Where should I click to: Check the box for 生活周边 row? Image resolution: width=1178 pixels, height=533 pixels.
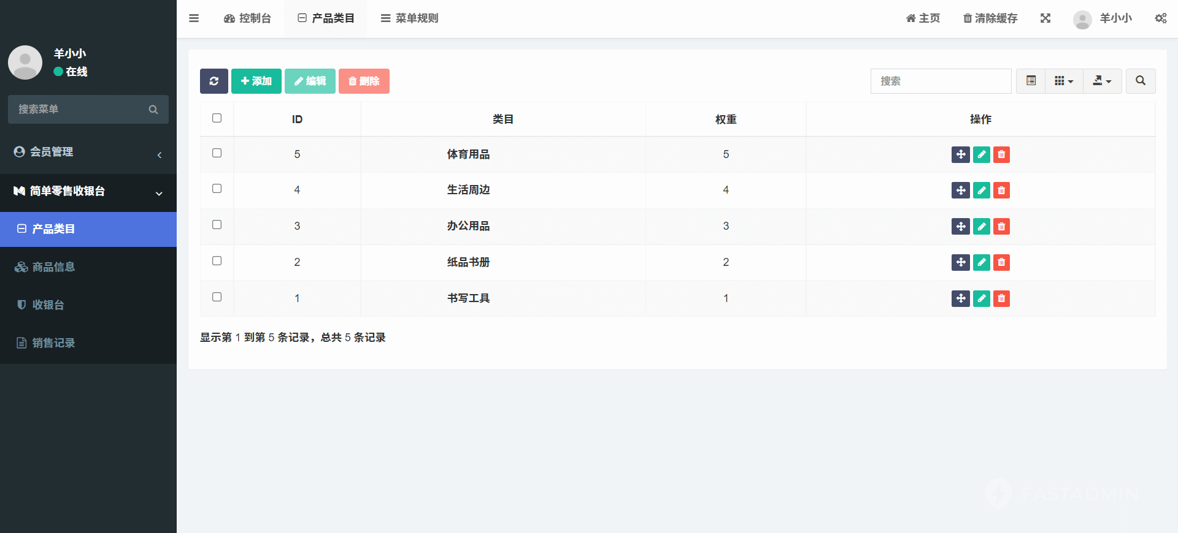pyautogui.click(x=217, y=189)
